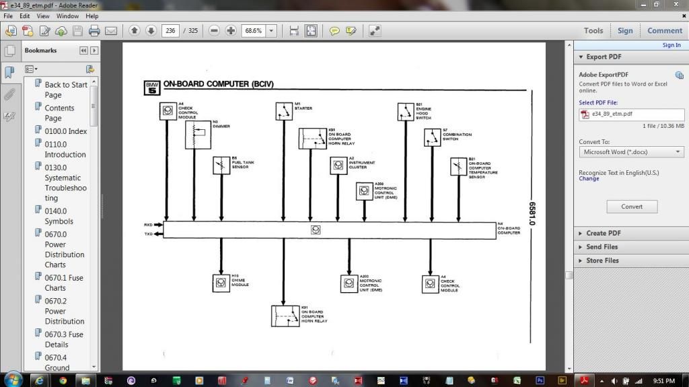Toggle the Bookmarks navigation panel button
The width and height of the screenshot is (689, 387).
(9, 72)
